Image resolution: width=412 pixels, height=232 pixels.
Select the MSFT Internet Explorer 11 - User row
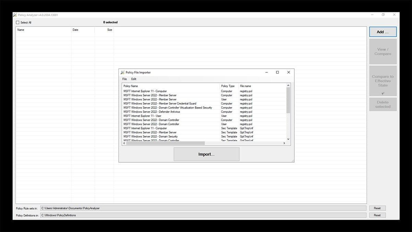click(x=204, y=116)
